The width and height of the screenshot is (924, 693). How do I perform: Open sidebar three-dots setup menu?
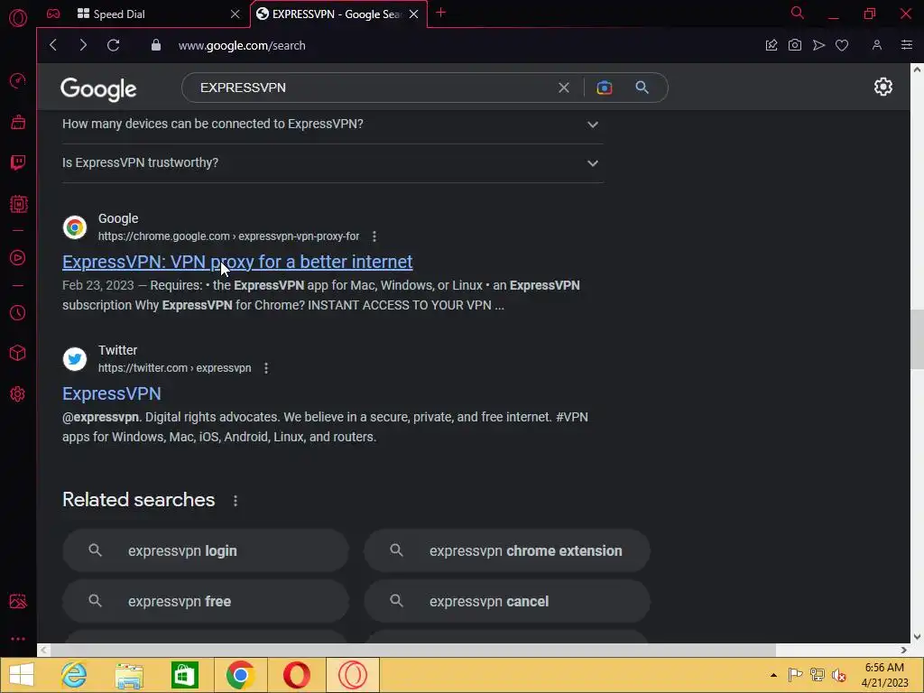coord(18,639)
